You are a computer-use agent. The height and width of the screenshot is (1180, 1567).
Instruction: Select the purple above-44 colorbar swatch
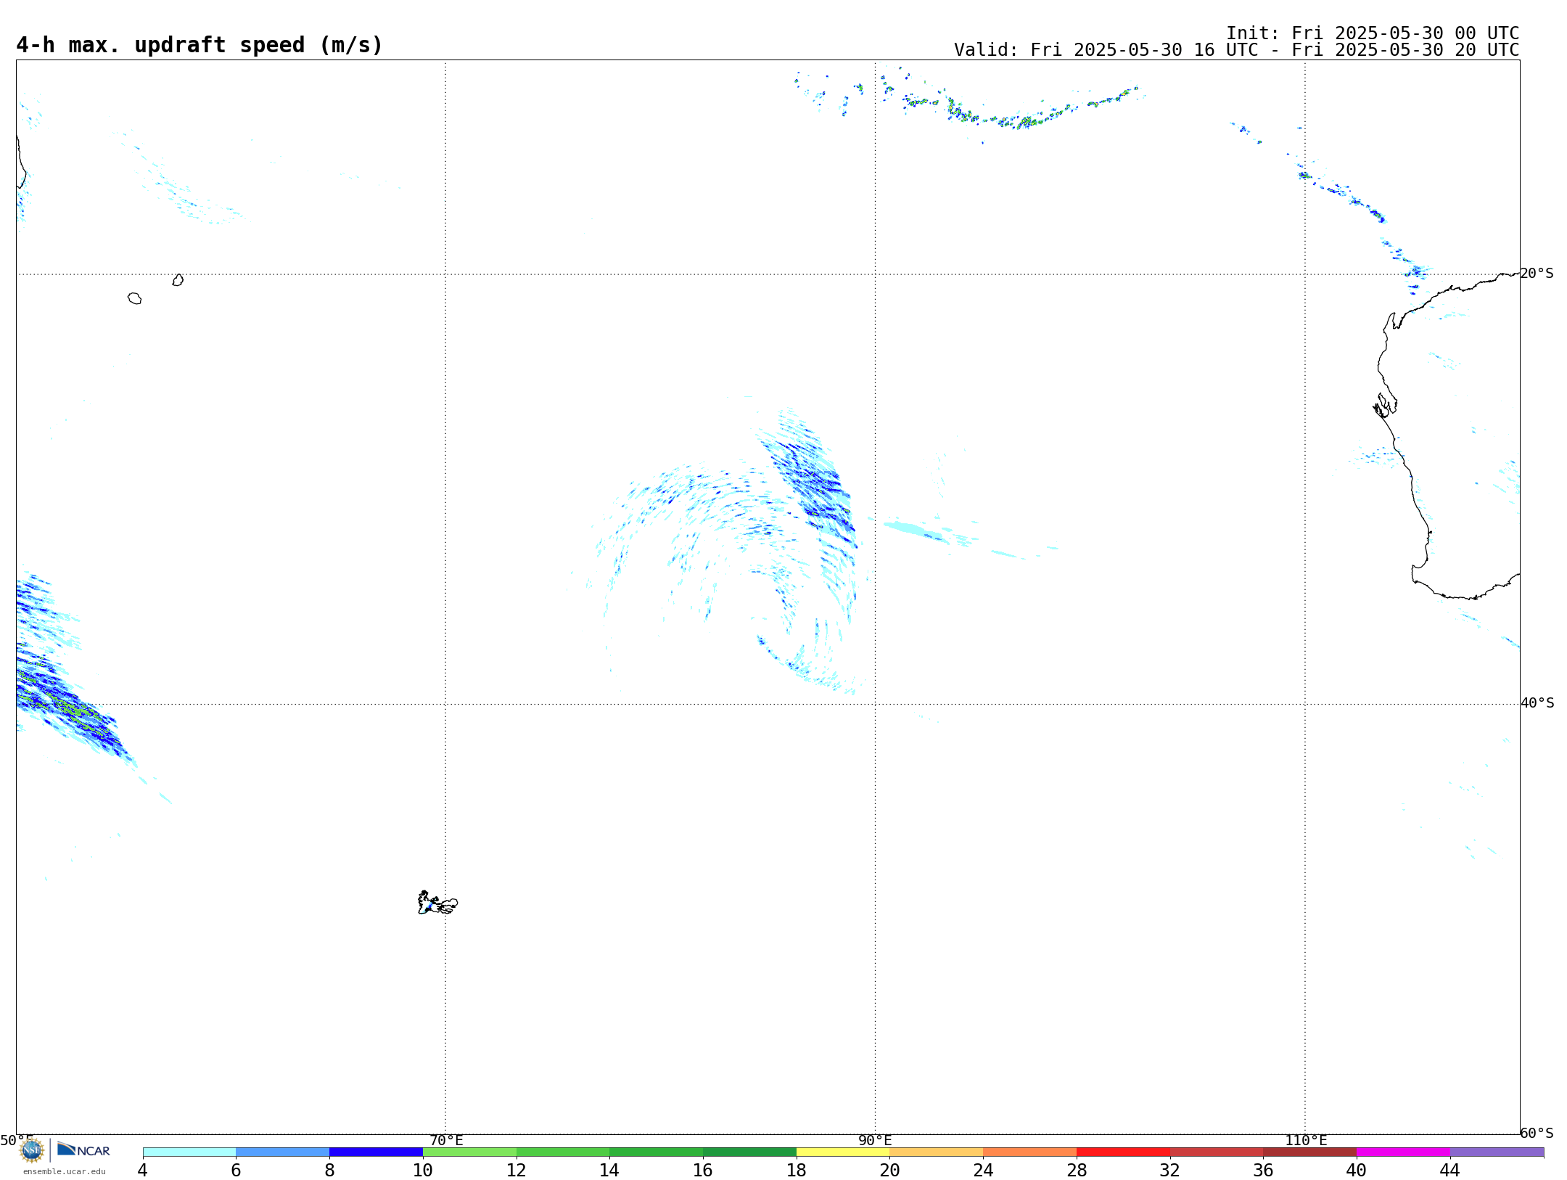coord(1497,1152)
